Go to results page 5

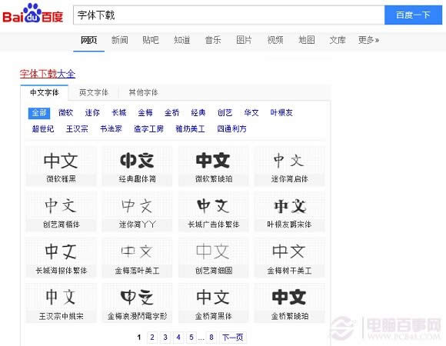(191, 338)
